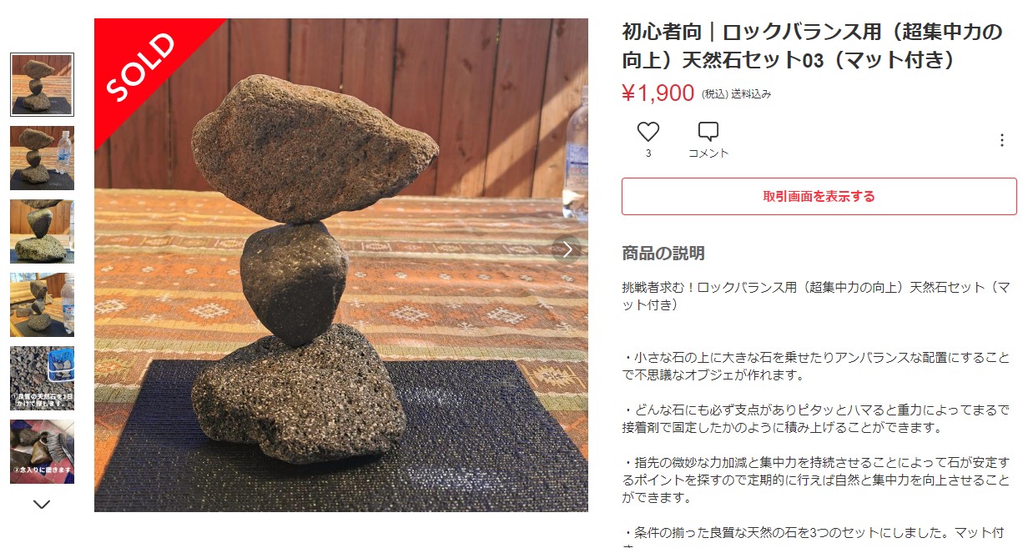The width and height of the screenshot is (1023, 548).
Task: Click the ¥1,900 price
Action: coord(658,93)
